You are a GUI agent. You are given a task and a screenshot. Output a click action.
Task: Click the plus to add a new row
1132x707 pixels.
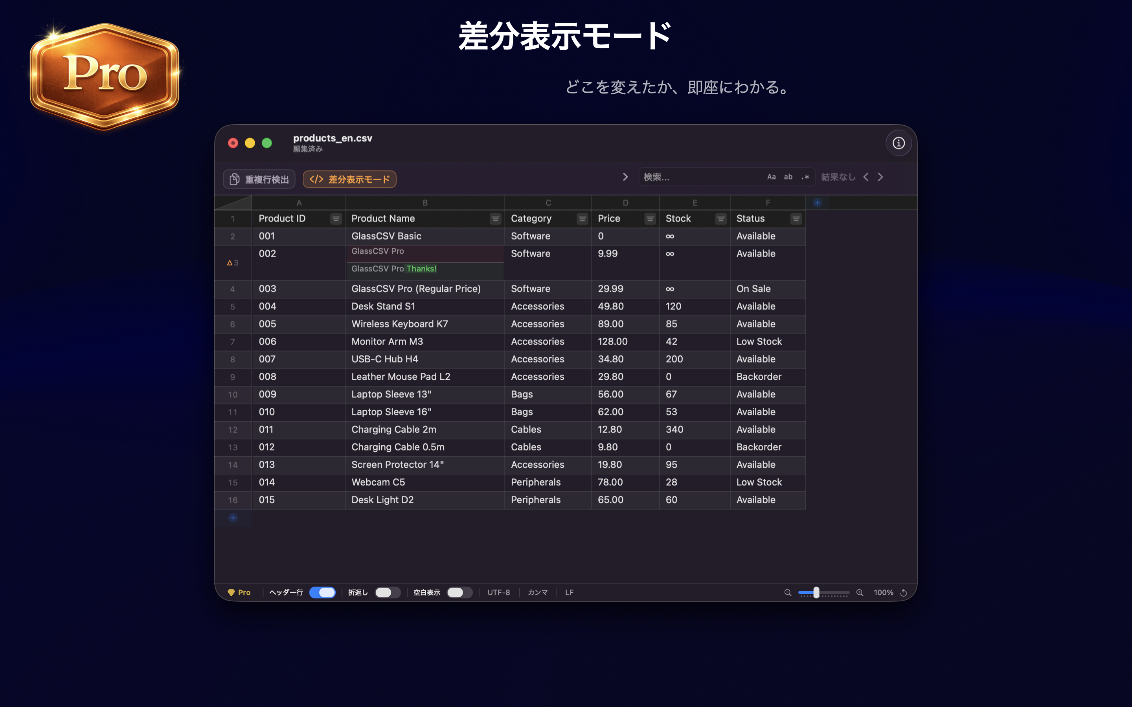[x=233, y=518]
